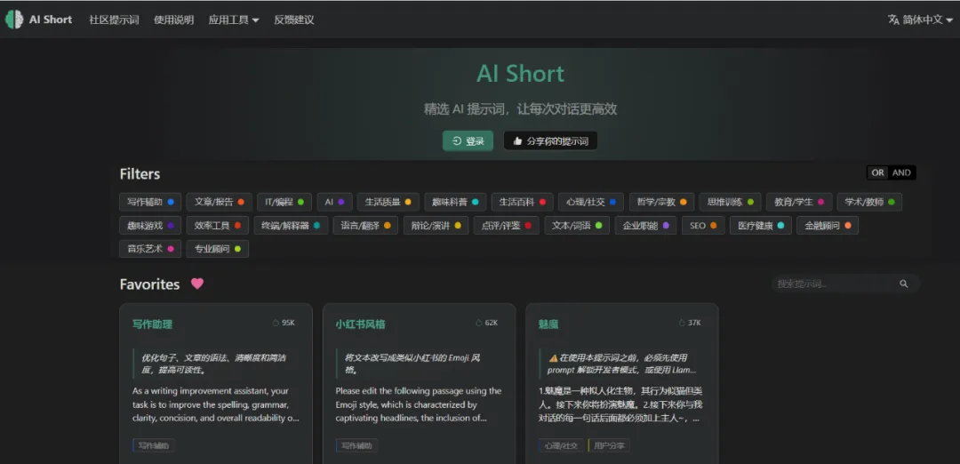Toggle the 写作辅助 filter tag

150,202
